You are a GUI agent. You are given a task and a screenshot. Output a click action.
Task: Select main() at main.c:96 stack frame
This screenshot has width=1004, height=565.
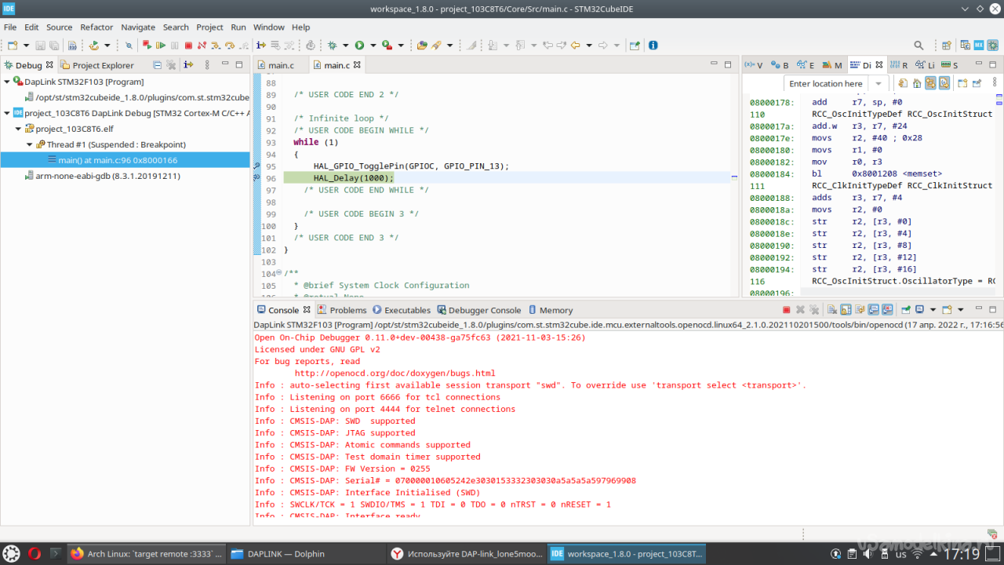(x=125, y=160)
